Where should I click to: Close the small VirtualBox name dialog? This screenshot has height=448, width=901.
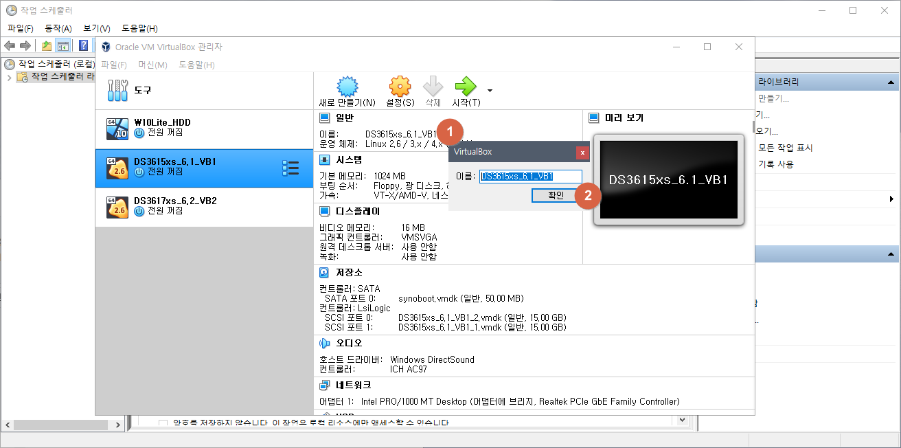(x=582, y=153)
